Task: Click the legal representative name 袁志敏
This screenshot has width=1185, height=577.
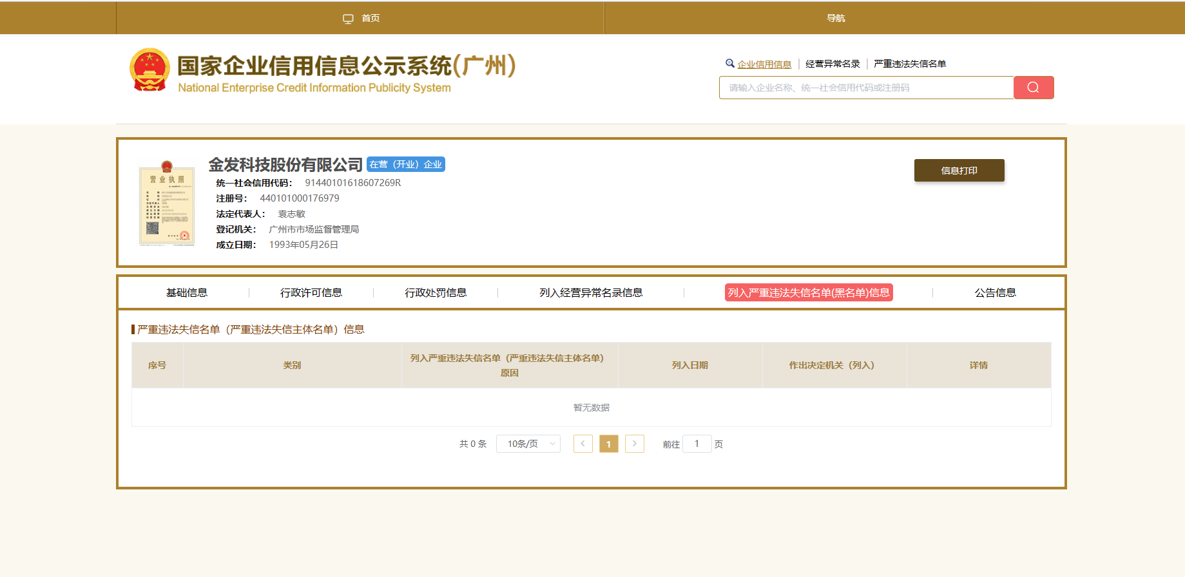Action: (291, 214)
